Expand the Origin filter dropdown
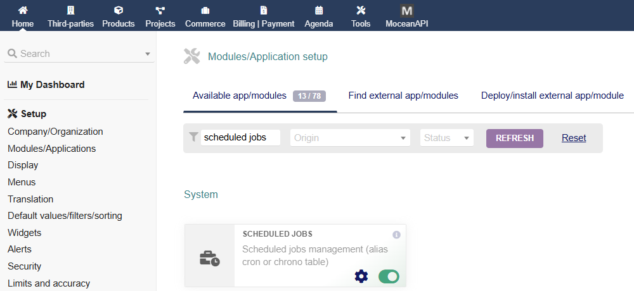 click(x=350, y=138)
